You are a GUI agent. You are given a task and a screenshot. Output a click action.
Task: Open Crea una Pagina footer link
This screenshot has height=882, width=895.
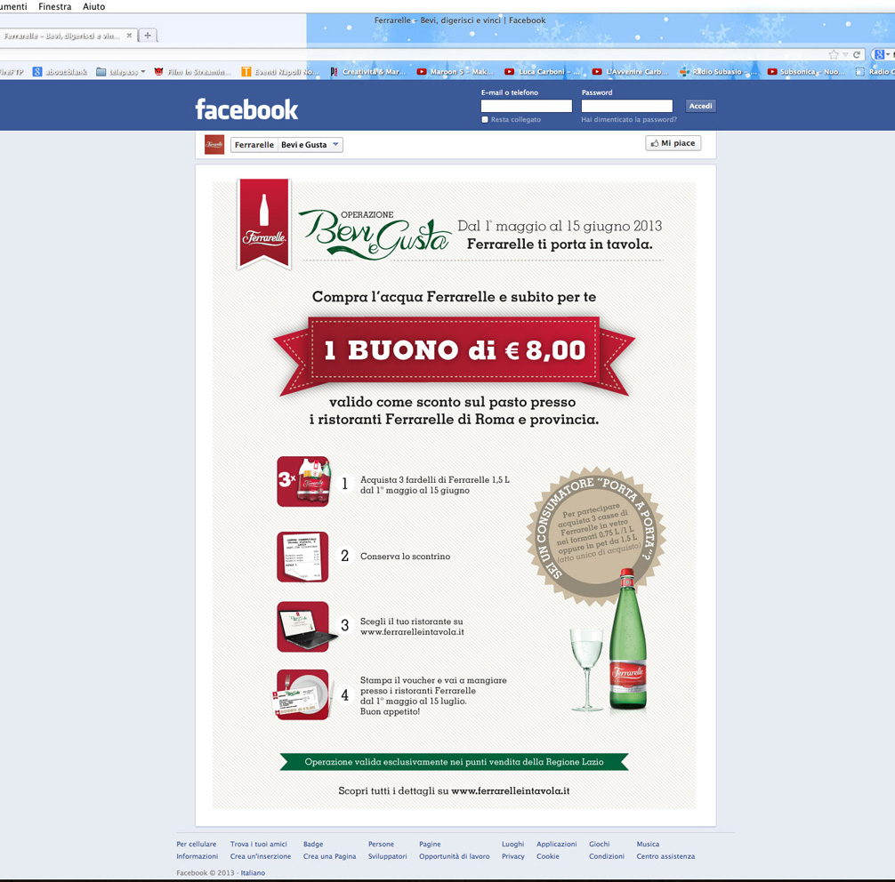point(329,857)
